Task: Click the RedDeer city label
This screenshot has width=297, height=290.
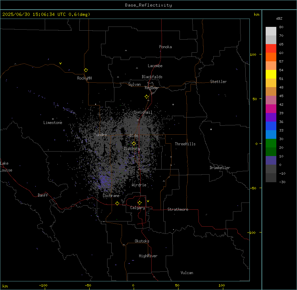Action: tap(152, 88)
